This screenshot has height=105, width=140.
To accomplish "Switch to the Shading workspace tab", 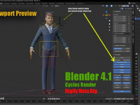I will pos(37,3).
